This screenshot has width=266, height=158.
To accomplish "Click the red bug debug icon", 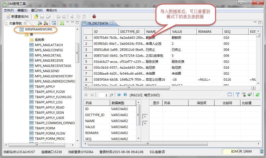I will pyautogui.click(x=94, y=16).
